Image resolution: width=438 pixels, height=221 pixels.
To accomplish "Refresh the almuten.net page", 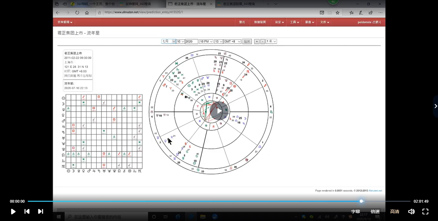I will (77, 13).
